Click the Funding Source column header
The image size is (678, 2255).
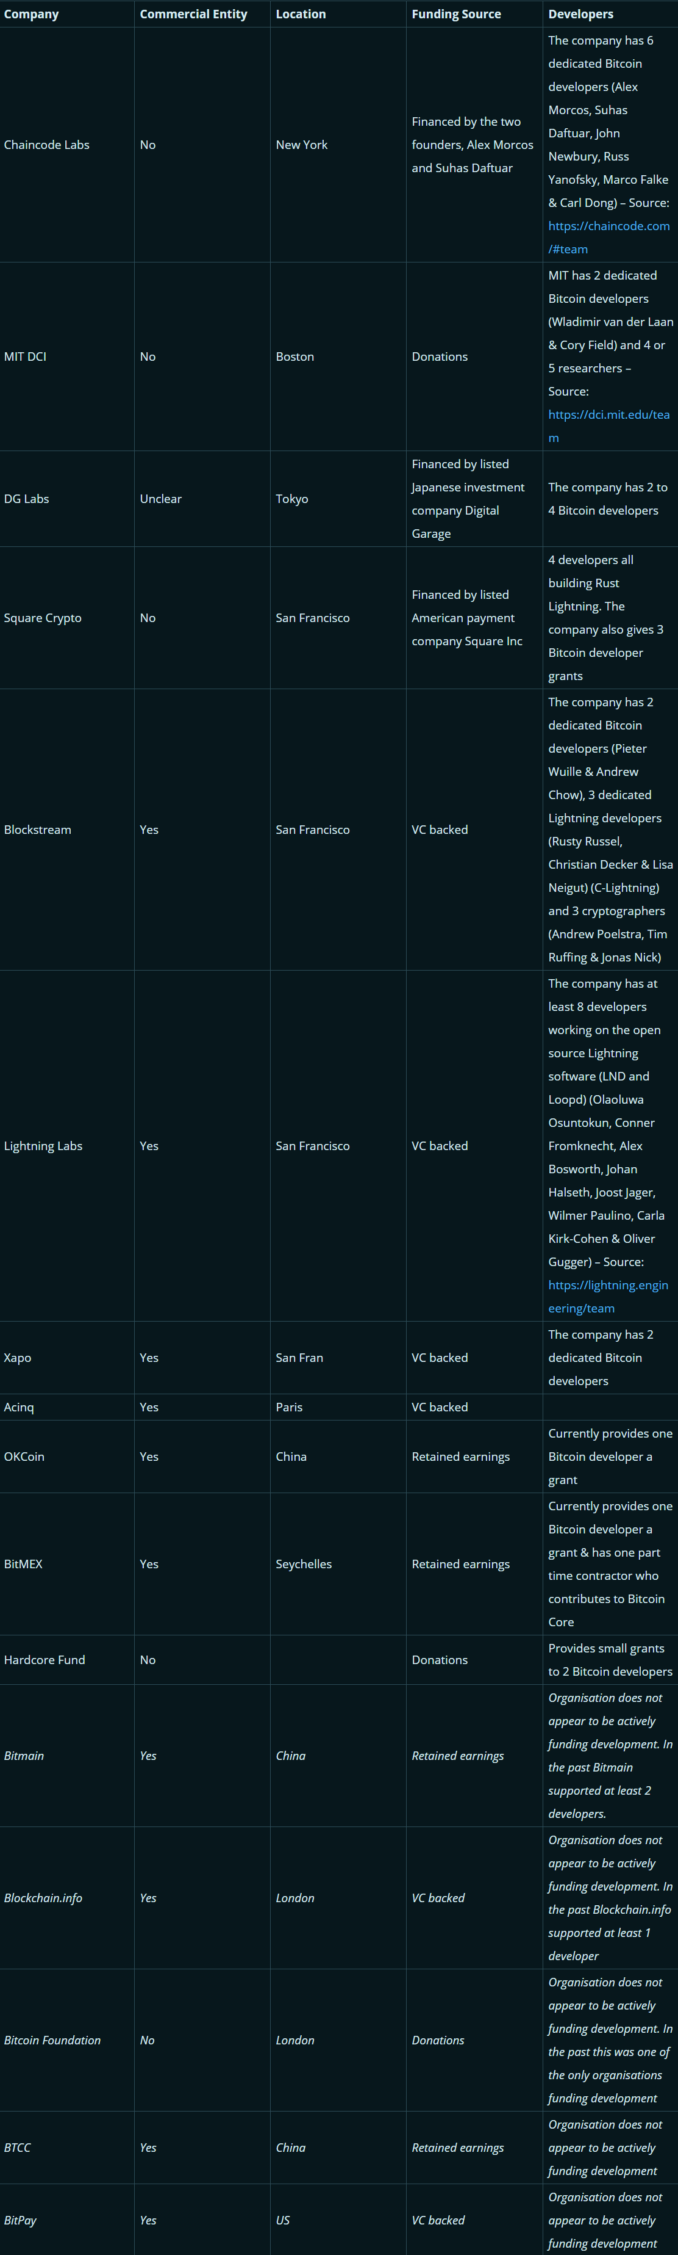click(457, 14)
